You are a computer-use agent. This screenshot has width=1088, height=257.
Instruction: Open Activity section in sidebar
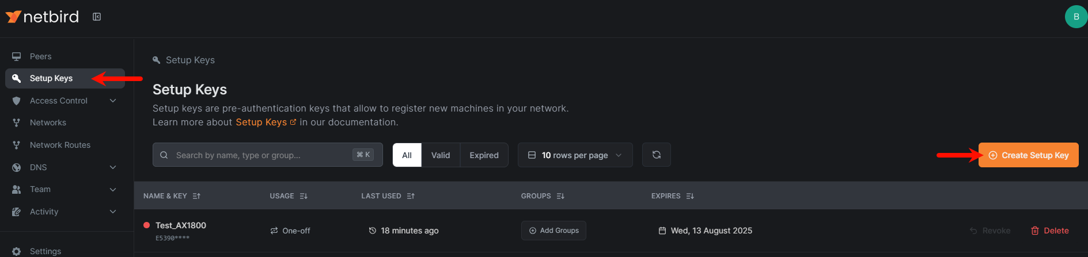pos(65,212)
